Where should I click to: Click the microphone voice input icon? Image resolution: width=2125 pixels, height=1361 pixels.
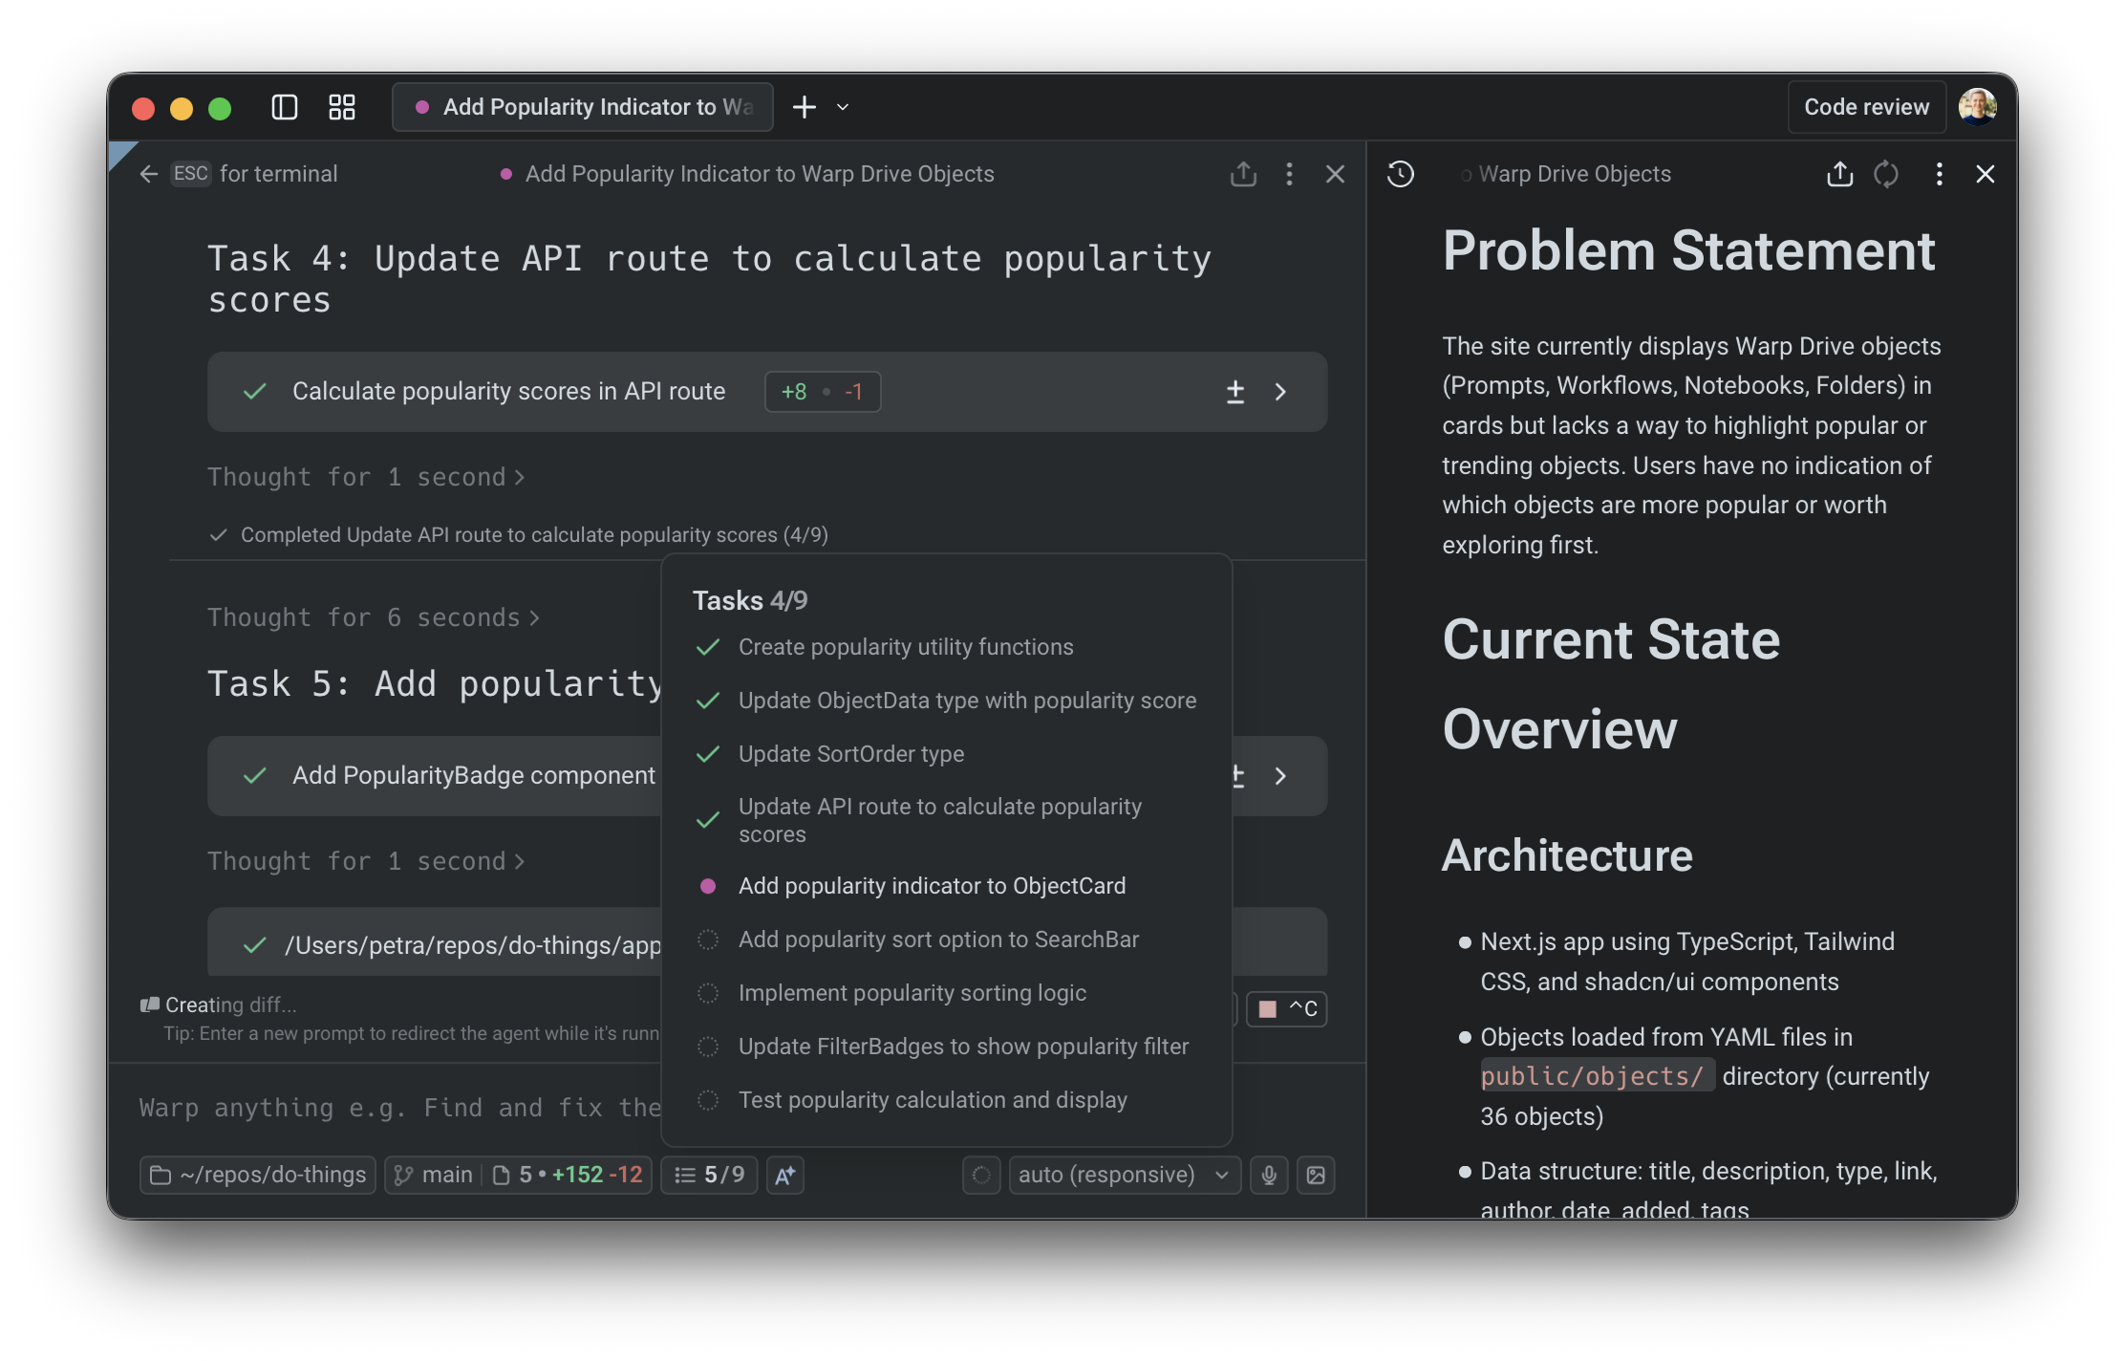tap(1269, 1175)
